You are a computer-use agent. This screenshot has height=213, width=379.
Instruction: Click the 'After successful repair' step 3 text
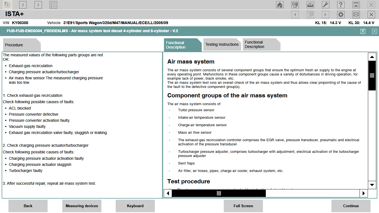[x=49, y=183]
